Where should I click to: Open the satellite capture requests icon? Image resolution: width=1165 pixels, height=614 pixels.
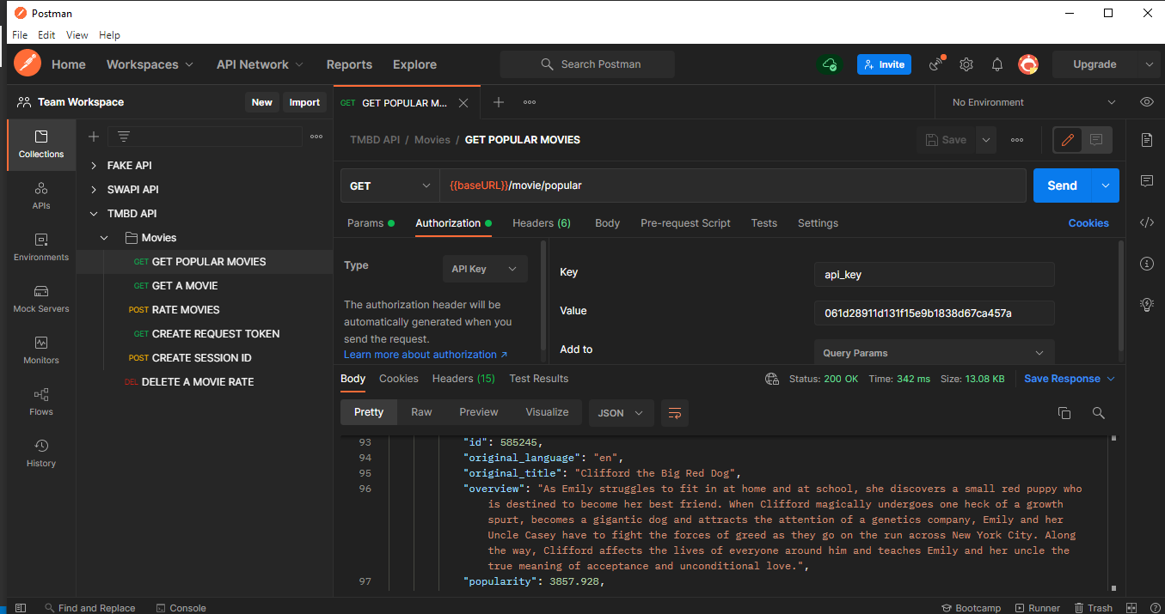(936, 64)
